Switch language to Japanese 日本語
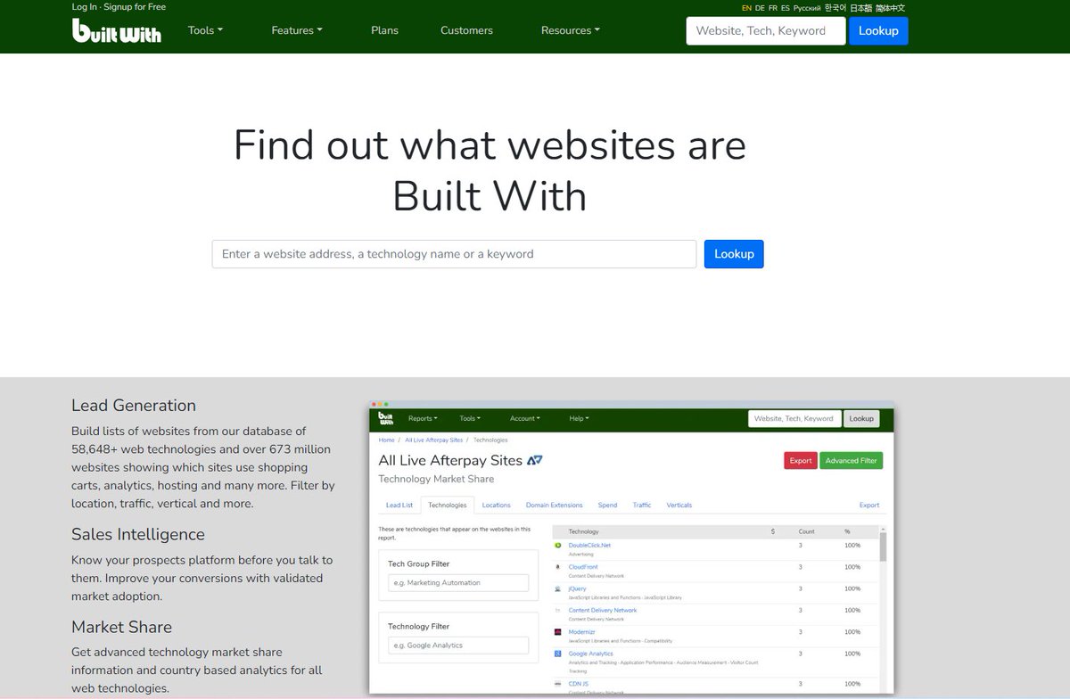This screenshot has width=1070, height=699. coord(860,8)
